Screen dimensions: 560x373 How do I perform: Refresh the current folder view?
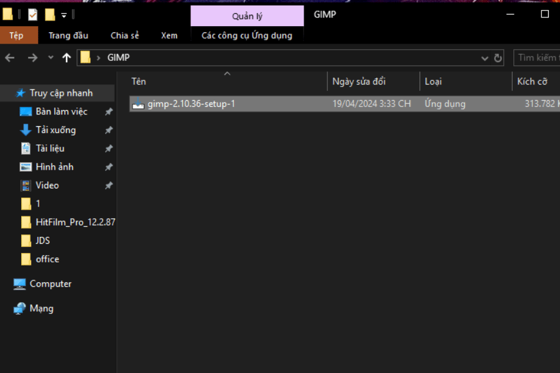coord(498,58)
